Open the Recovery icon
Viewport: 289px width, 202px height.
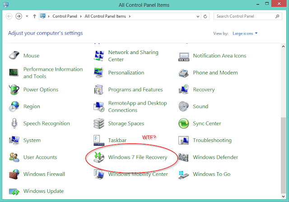click(184, 89)
